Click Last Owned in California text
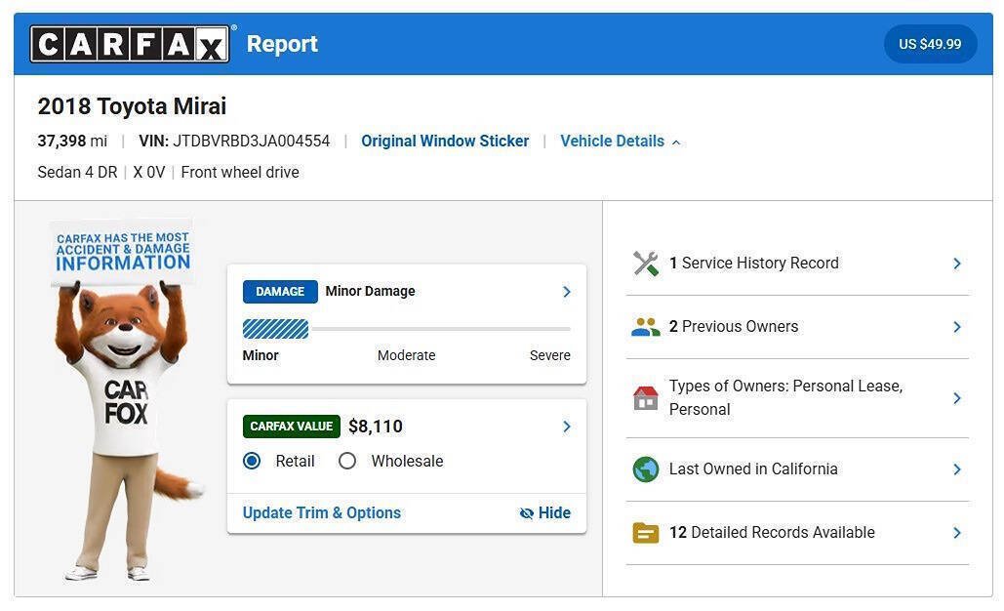This screenshot has width=1004, height=611. pyautogui.click(x=753, y=469)
